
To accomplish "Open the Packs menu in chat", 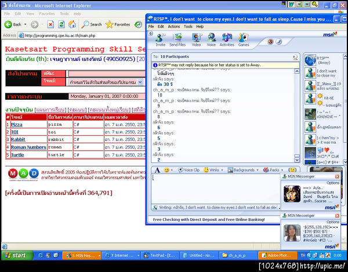I will coord(271,170).
